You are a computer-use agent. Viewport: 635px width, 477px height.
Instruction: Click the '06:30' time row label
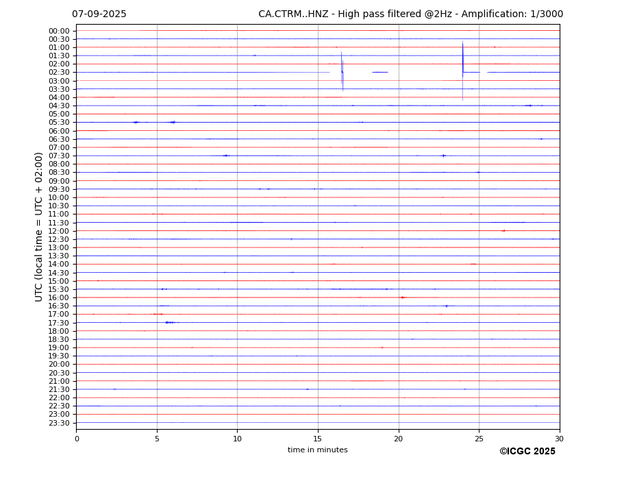click(59, 139)
